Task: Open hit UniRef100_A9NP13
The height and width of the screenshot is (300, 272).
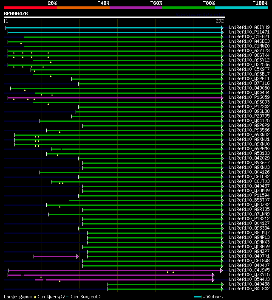Action: pyautogui.click(x=249, y=238)
